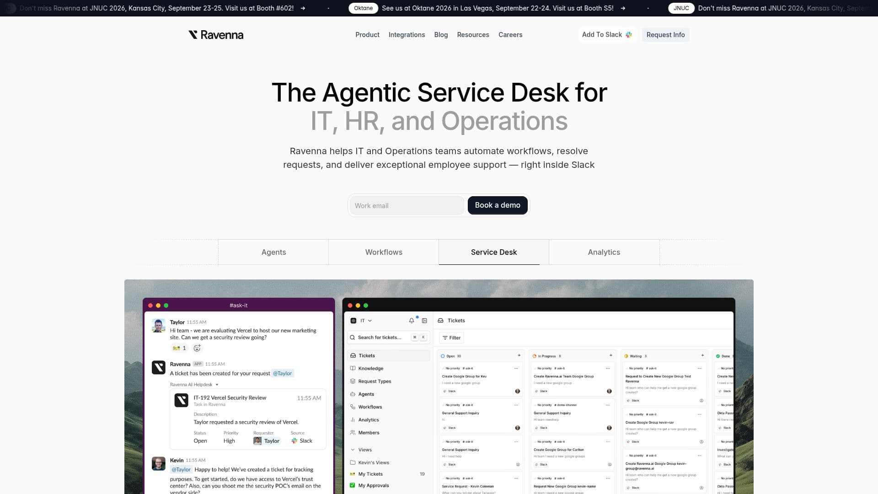Click the Done green status icon
Image resolution: width=878 pixels, height=494 pixels.
pos(718,356)
